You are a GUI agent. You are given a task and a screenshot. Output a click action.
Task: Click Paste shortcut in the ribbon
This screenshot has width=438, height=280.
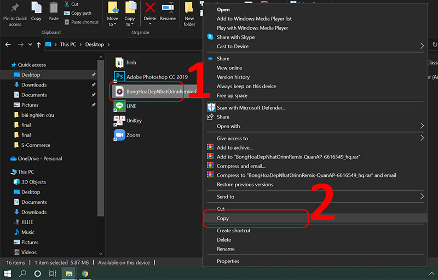pyautogui.click(x=84, y=22)
